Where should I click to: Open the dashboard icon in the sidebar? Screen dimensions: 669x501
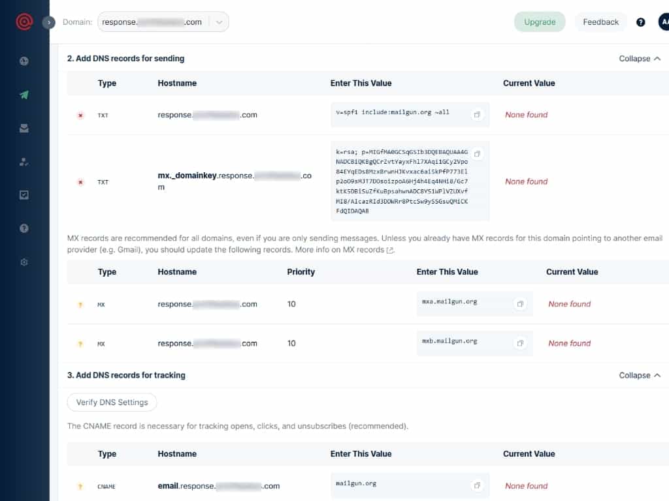(24, 61)
